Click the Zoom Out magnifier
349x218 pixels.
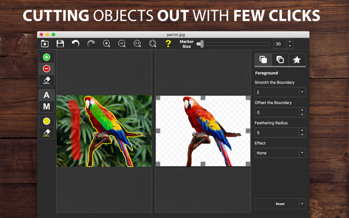click(122, 43)
